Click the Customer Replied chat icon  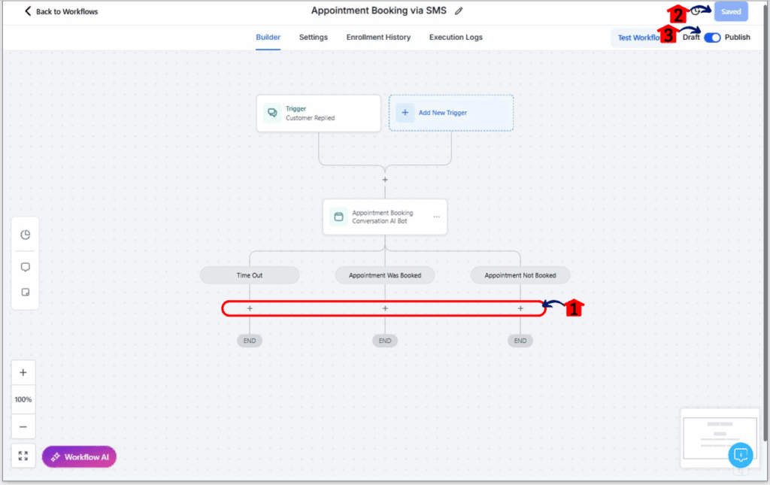click(272, 113)
